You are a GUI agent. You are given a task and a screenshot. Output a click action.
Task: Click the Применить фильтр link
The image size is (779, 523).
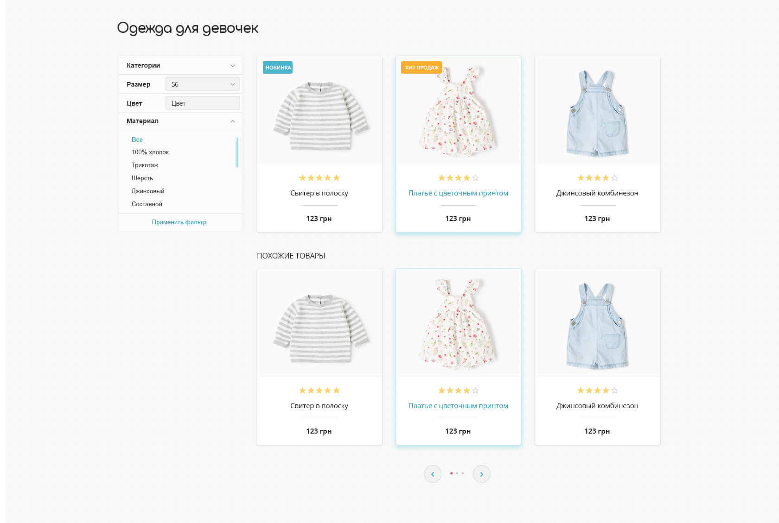click(179, 222)
